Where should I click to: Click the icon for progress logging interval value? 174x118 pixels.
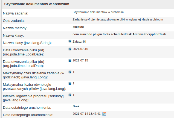click(x=70, y=95)
